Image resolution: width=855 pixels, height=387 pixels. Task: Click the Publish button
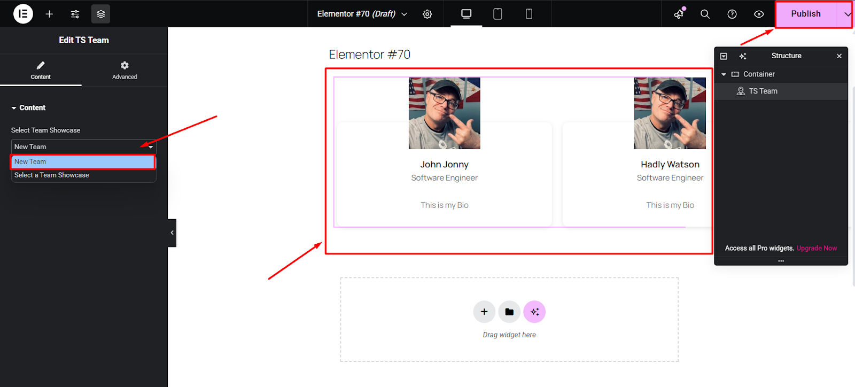(805, 14)
